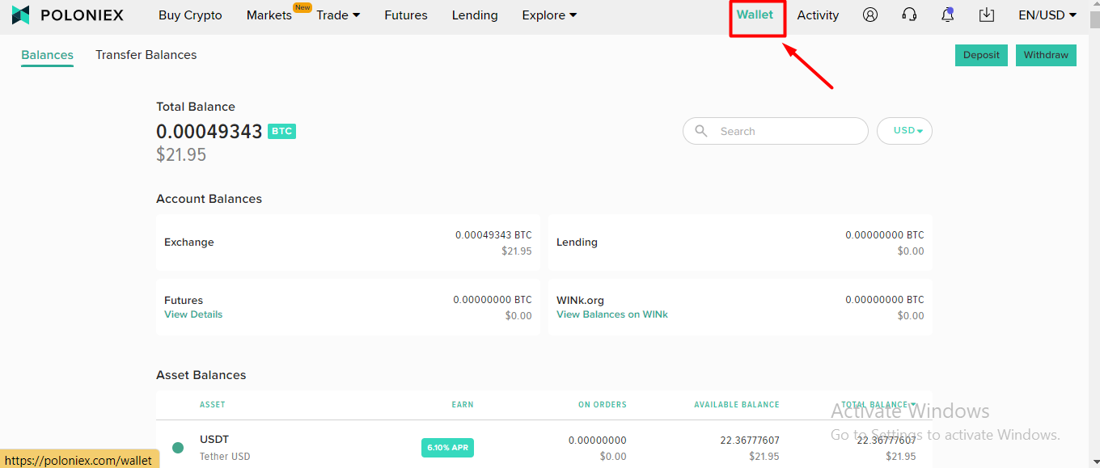Open the notifications bell
The width and height of the screenshot is (1100, 468).
coord(947,15)
